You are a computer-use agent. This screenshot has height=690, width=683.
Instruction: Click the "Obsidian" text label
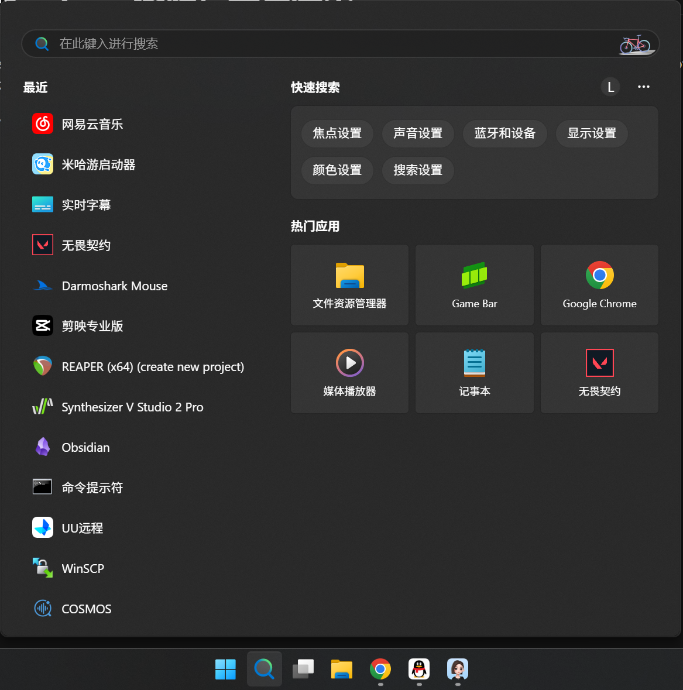tap(86, 448)
